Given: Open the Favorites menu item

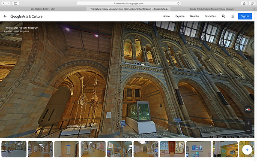Looking at the screenshot, I should pos(210,16).
